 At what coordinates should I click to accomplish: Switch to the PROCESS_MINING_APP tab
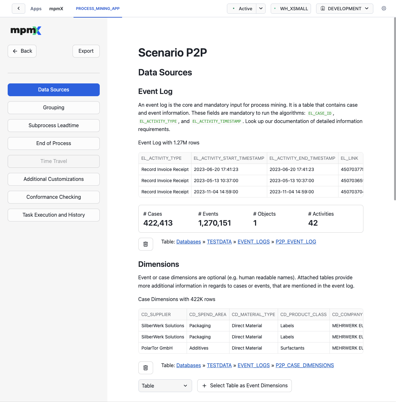[98, 9]
